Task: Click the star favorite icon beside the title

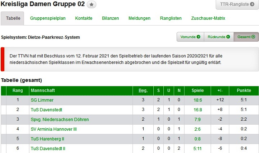Action: [92, 5]
